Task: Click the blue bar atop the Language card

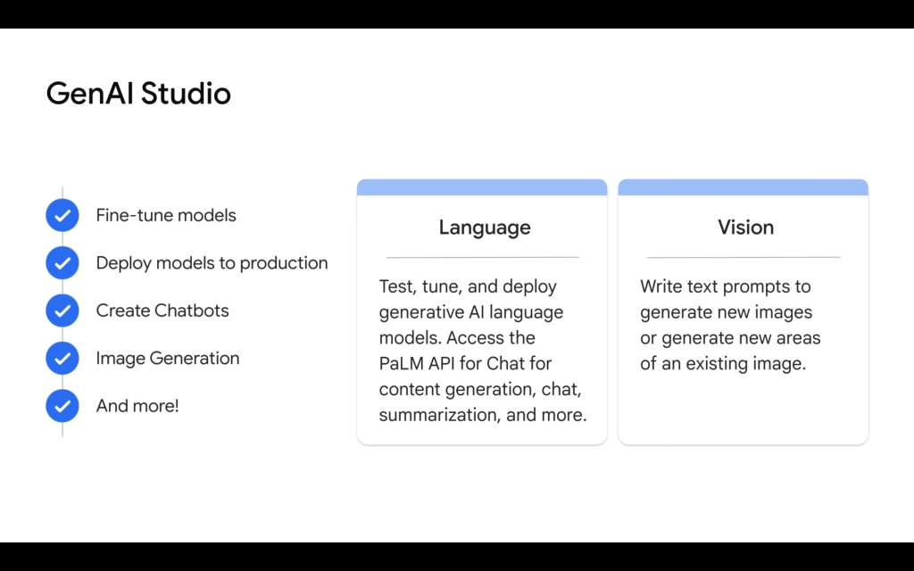Action: (x=482, y=187)
